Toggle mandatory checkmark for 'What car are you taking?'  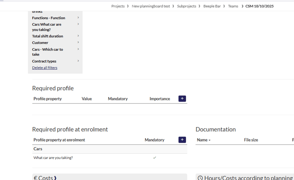(x=154, y=158)
